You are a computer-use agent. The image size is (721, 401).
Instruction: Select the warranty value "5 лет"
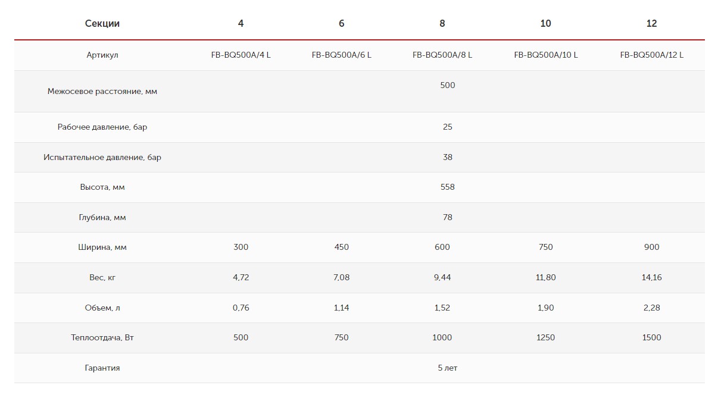[x=448, y=368]
